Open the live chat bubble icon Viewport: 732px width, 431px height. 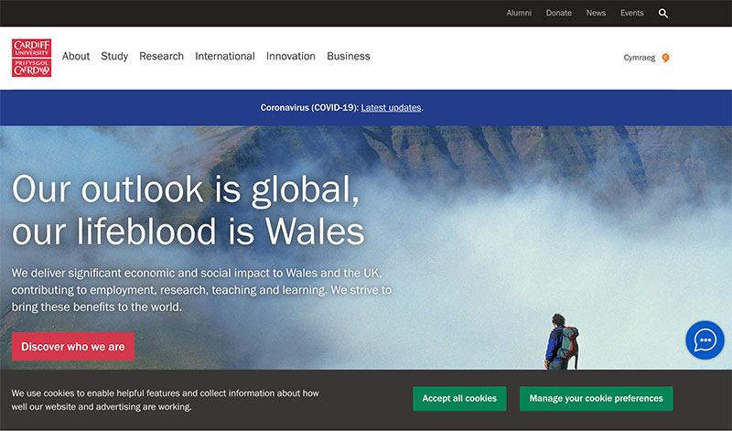coord(705,339)
